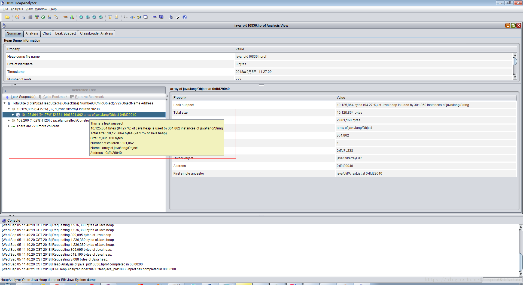Open the File menu
This screenshot has height=285, width=523.
[5, 9]
